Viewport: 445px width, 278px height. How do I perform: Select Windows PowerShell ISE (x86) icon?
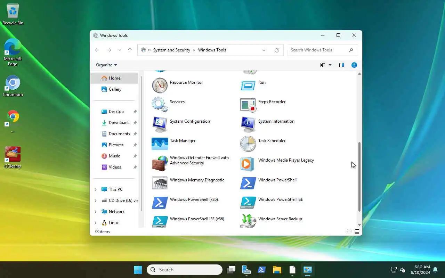[160, 222]
